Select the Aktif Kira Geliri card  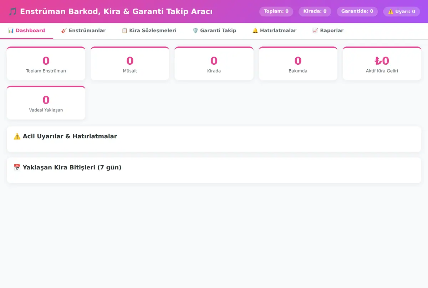(382, 64)
